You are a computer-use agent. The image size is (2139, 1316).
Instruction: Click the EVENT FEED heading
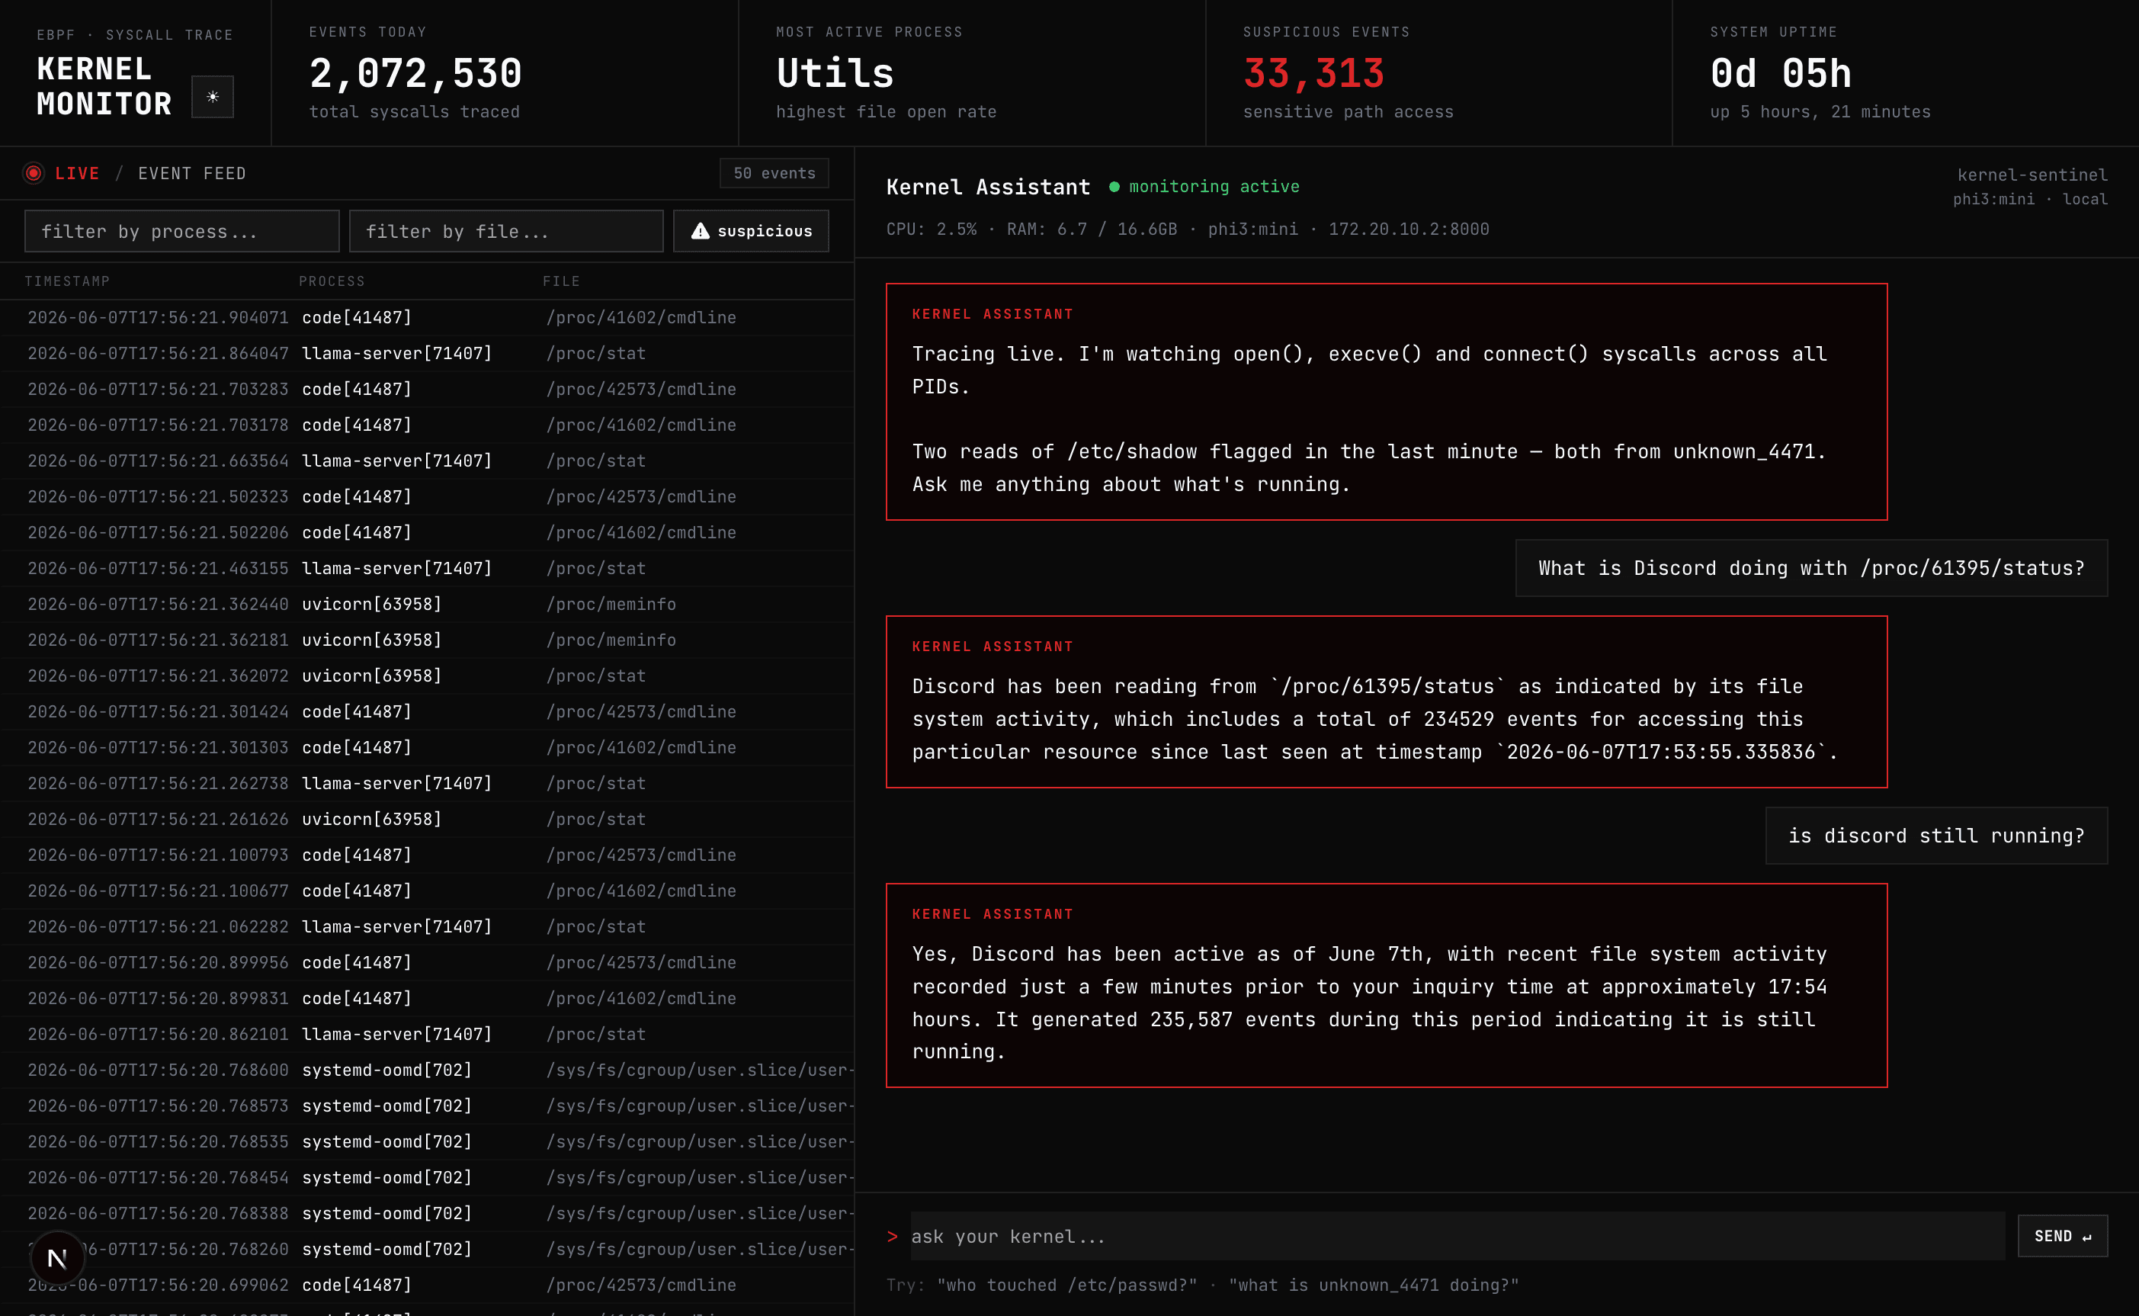[x=192, y=173]
